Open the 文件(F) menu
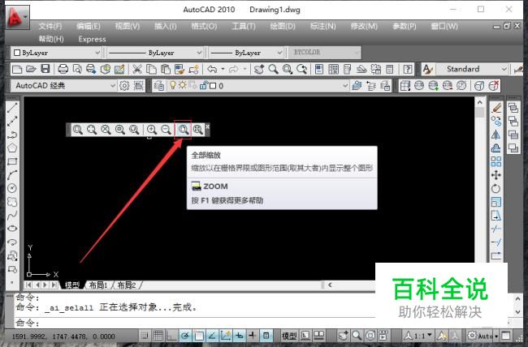528x347 pixels. coord(50,26)
